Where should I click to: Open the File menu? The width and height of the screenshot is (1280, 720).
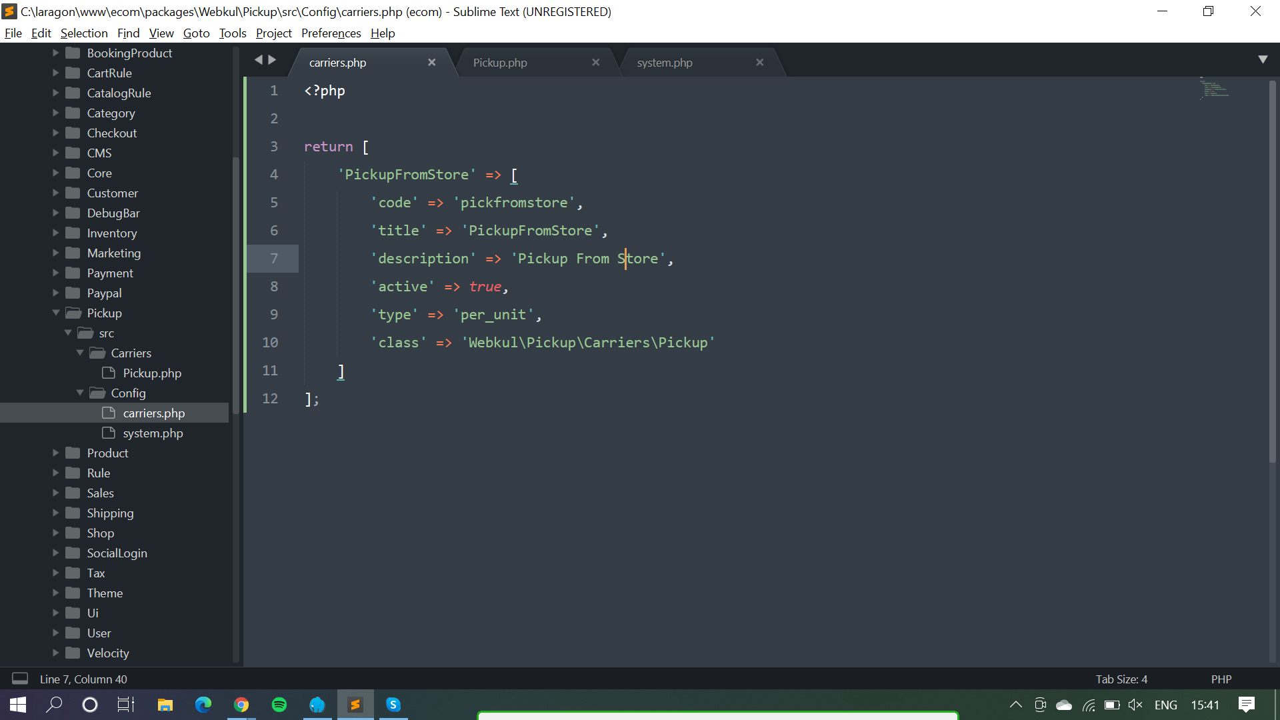[x=13, y=33]
